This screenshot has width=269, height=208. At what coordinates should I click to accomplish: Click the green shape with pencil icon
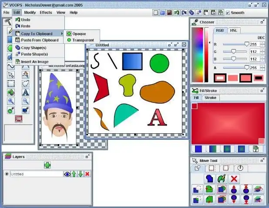click(222, 179)
